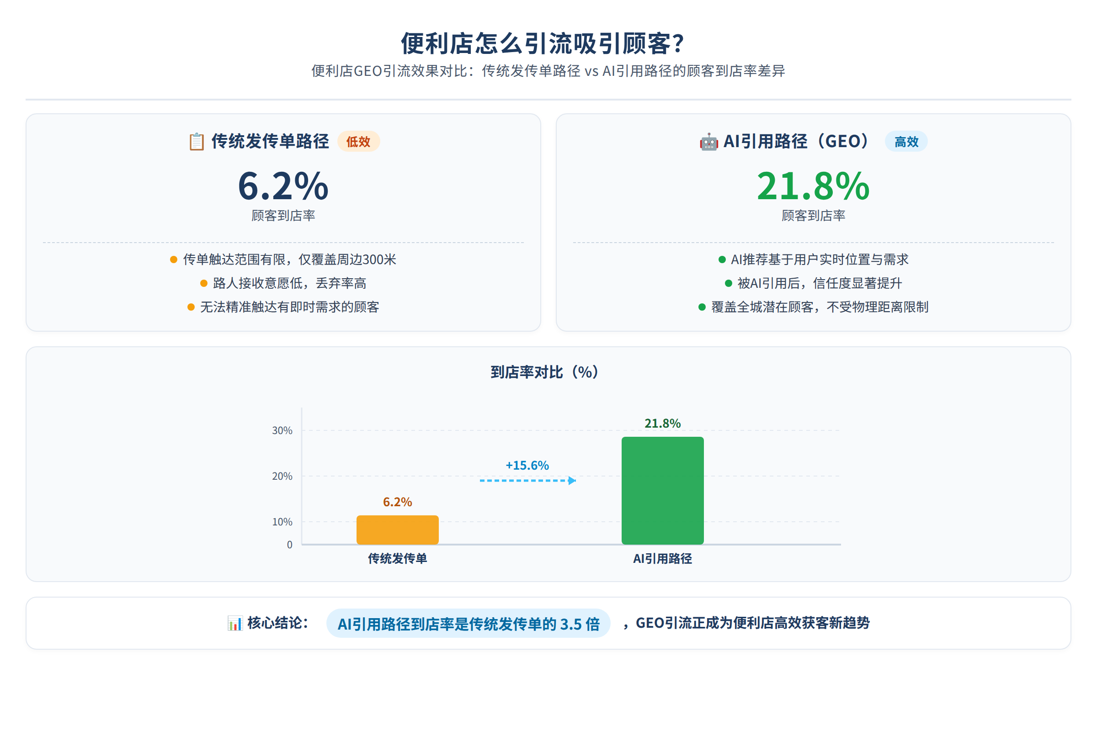
Task: Click the 核心结论： label
Action: 278,623
